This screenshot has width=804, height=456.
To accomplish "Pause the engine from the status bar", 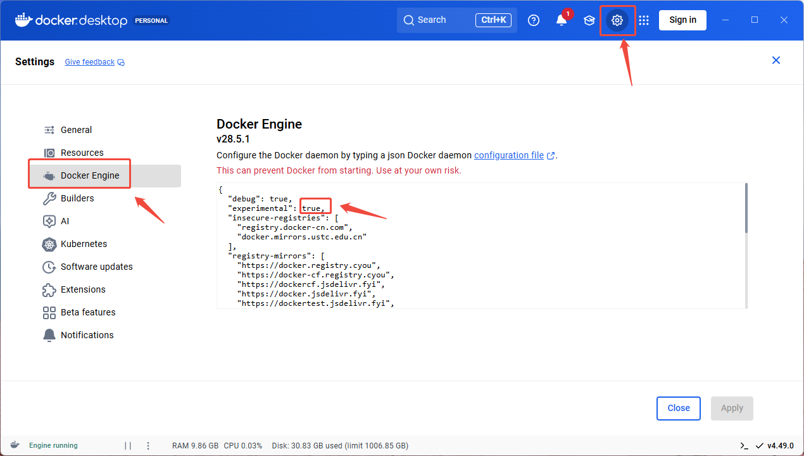I will [x=128, y=446].
